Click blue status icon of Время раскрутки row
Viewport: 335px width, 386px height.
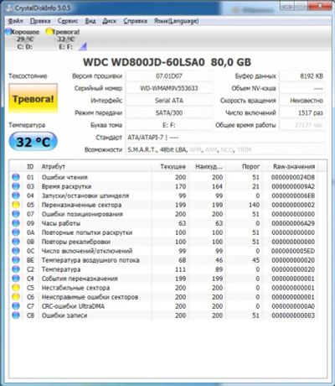(16, 186)
